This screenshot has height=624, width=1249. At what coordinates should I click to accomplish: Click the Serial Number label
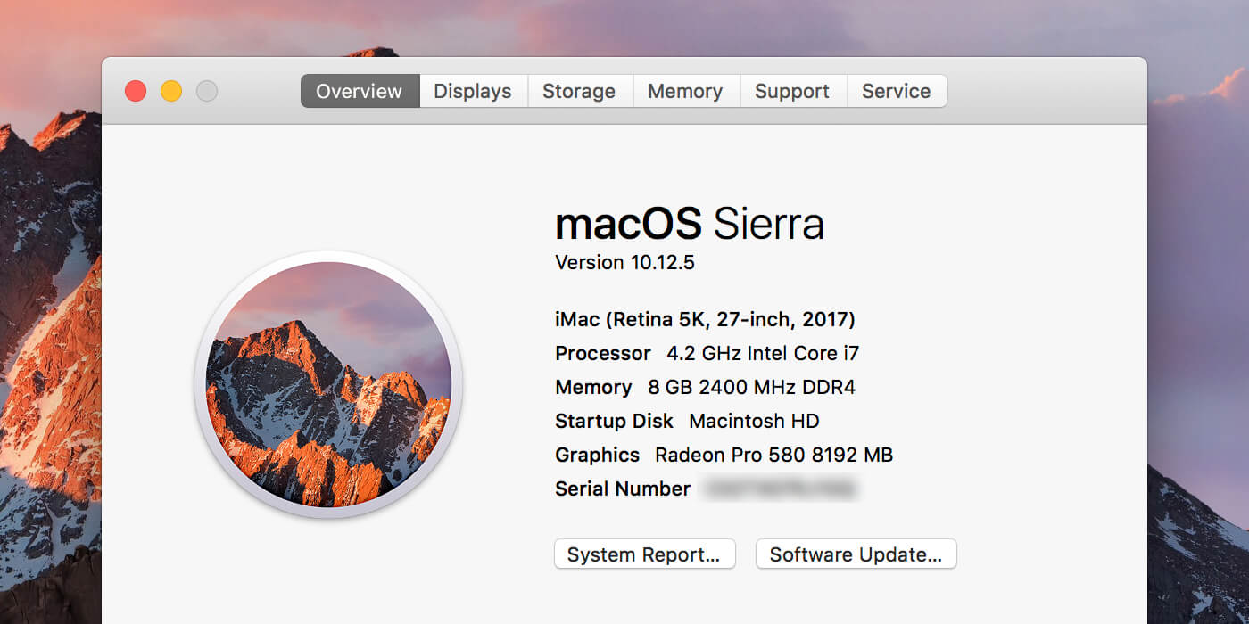[x=623, y=489]
